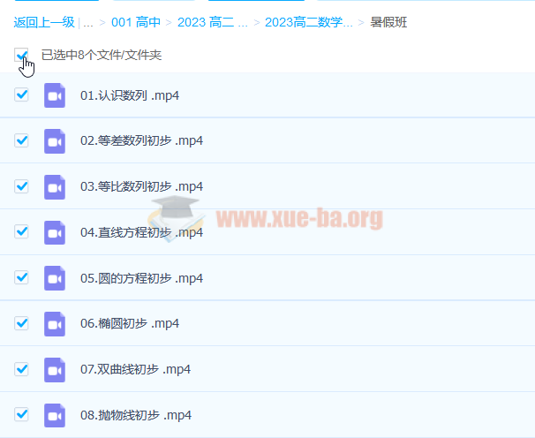
Task: Click video icon for 07.双曲线初步 .mp4
Action: [55, 369]
